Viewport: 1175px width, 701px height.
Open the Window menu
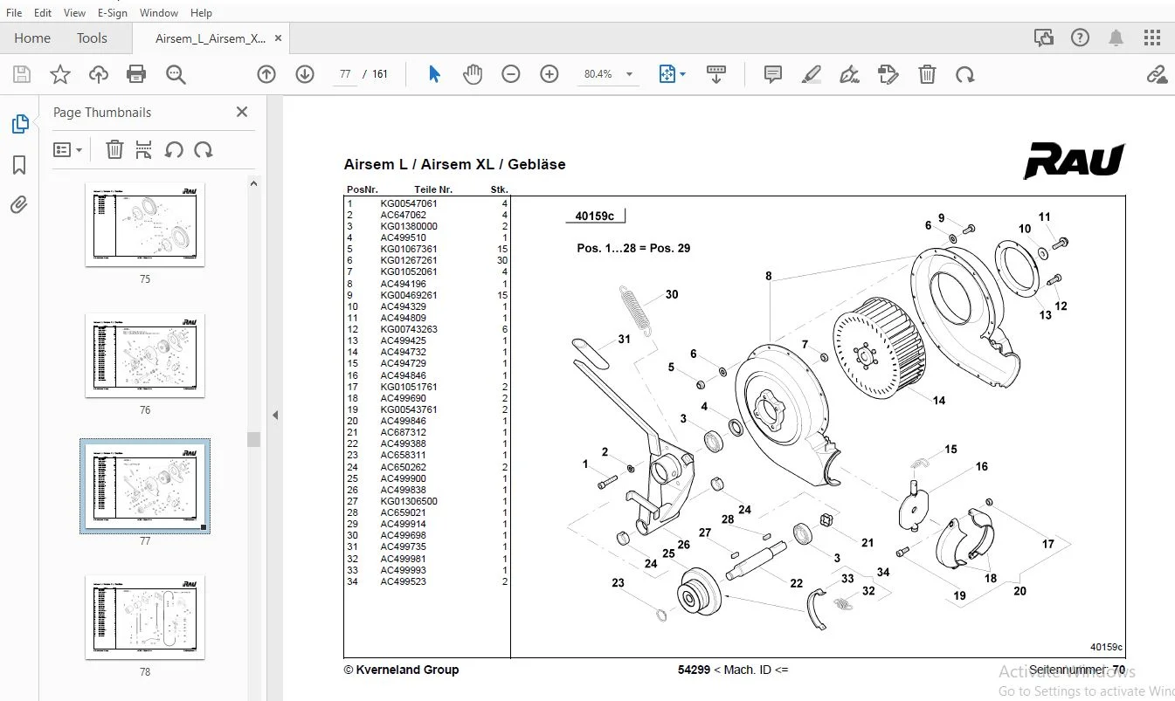click(x=159, y=13)
